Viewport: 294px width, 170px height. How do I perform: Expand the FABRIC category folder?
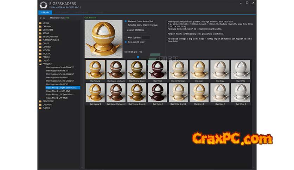coord(40,57)
